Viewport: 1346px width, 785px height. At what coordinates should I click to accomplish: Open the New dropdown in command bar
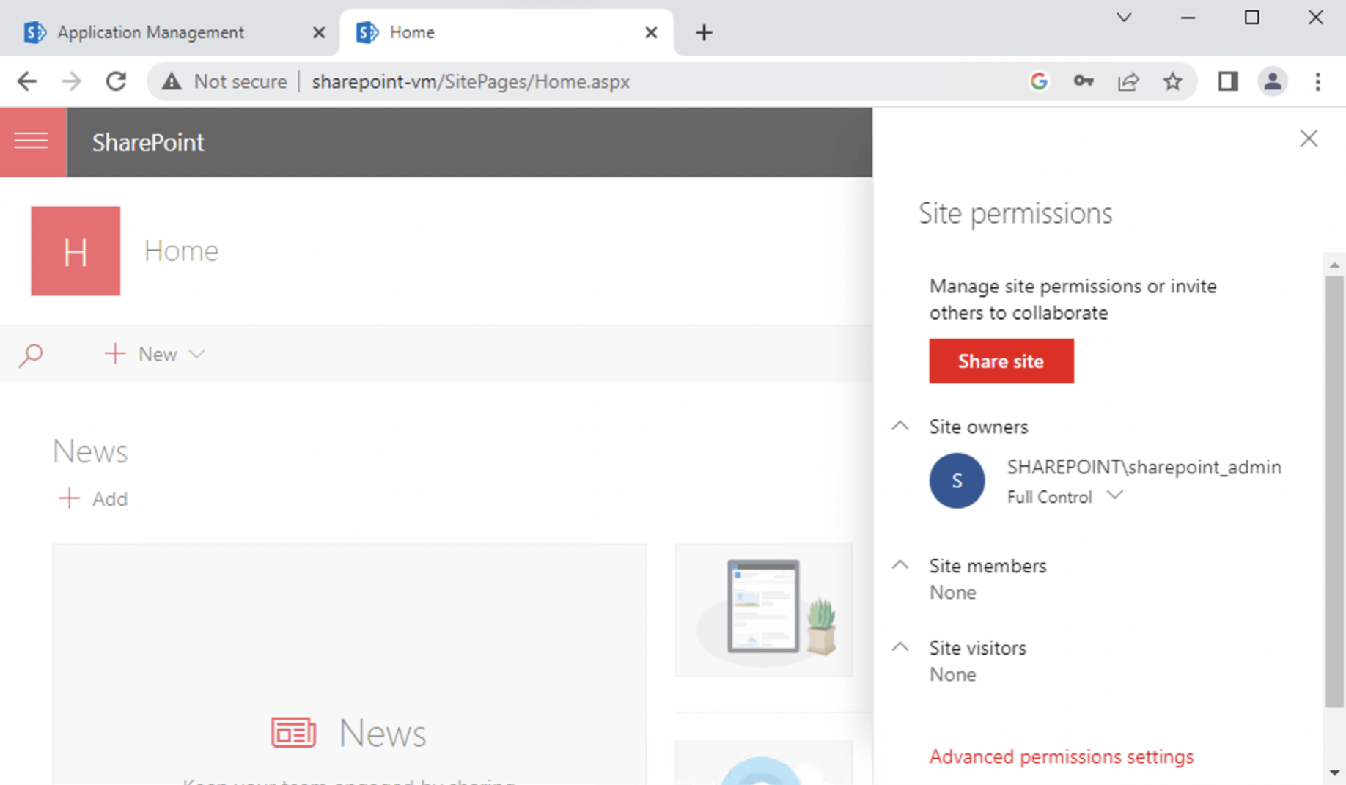155,354
